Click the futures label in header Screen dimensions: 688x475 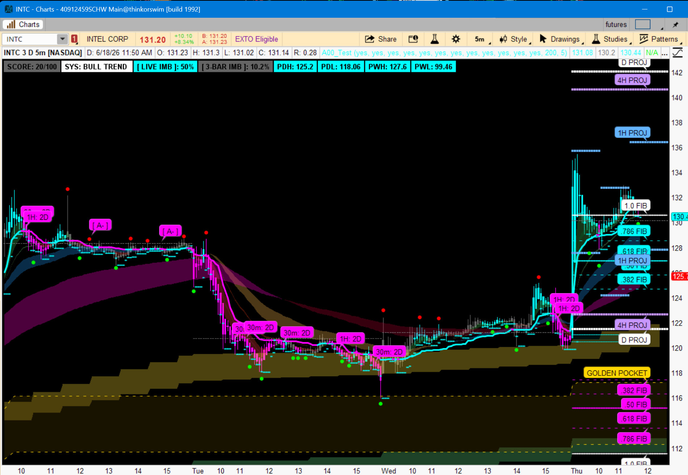click(616, 24)
